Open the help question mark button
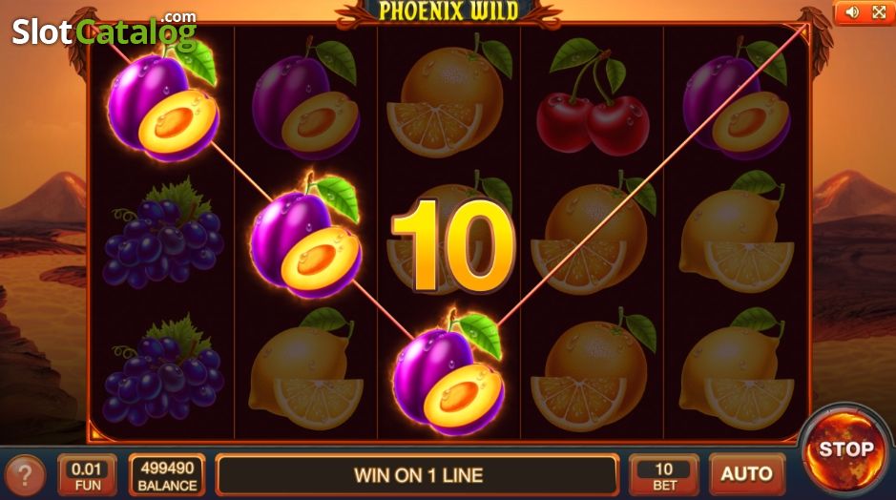The width and height of the screenshot is (896, 500). (24, 475)
